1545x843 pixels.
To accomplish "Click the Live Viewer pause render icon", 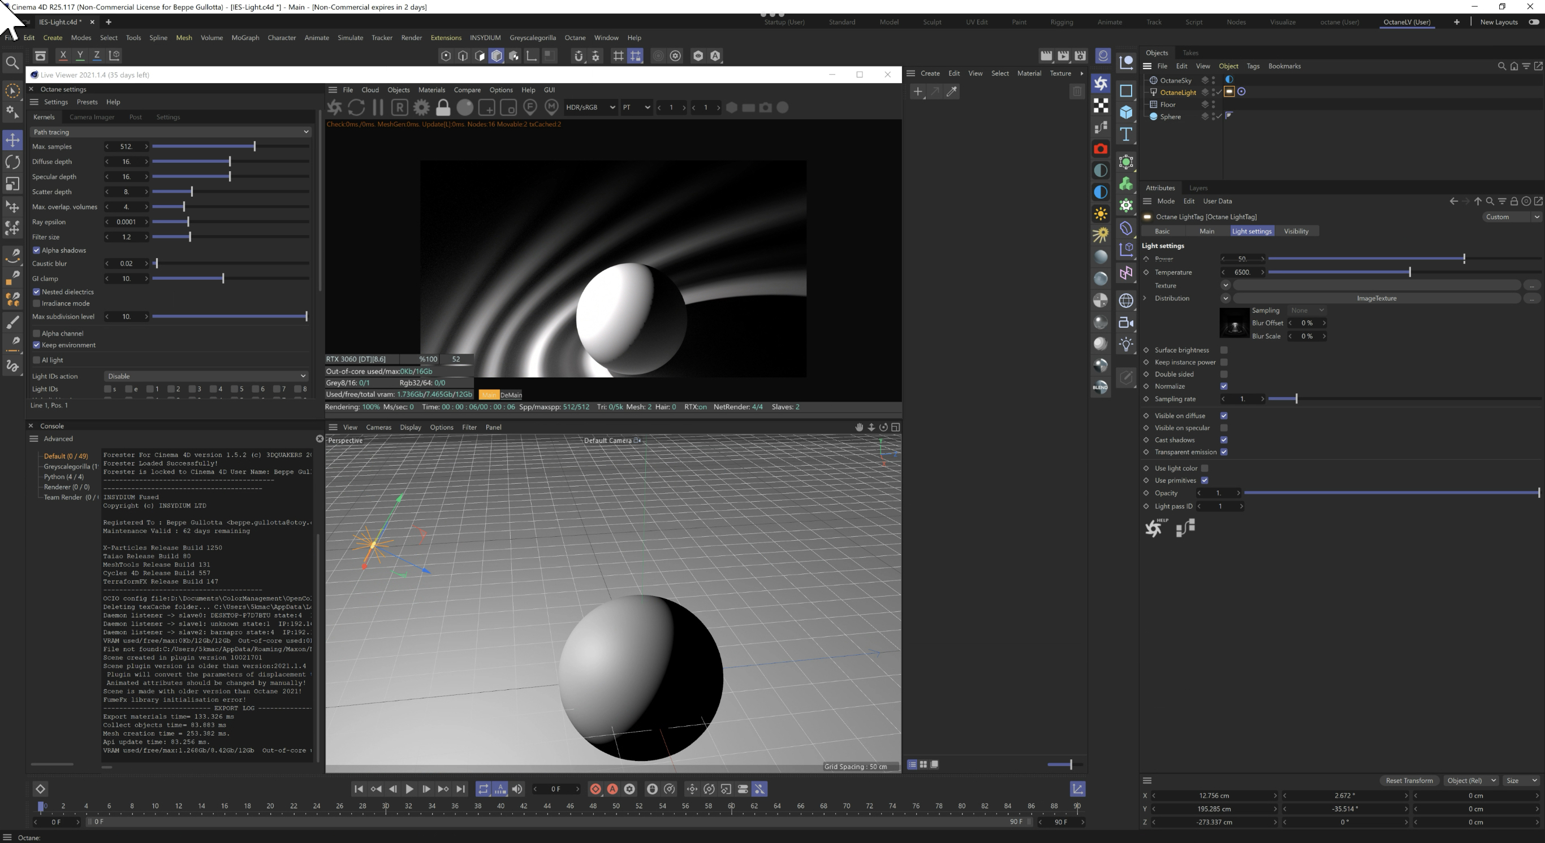I will pos(378,108).
